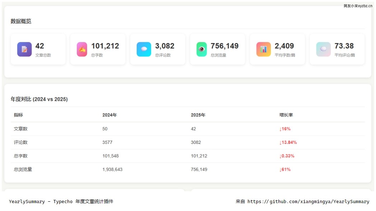Image resolution: width=376 pixels, height=211 pixels.
Task: Open the GitHub YearlySummary link
Action: 308,202
